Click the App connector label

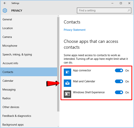pos(82,70)
